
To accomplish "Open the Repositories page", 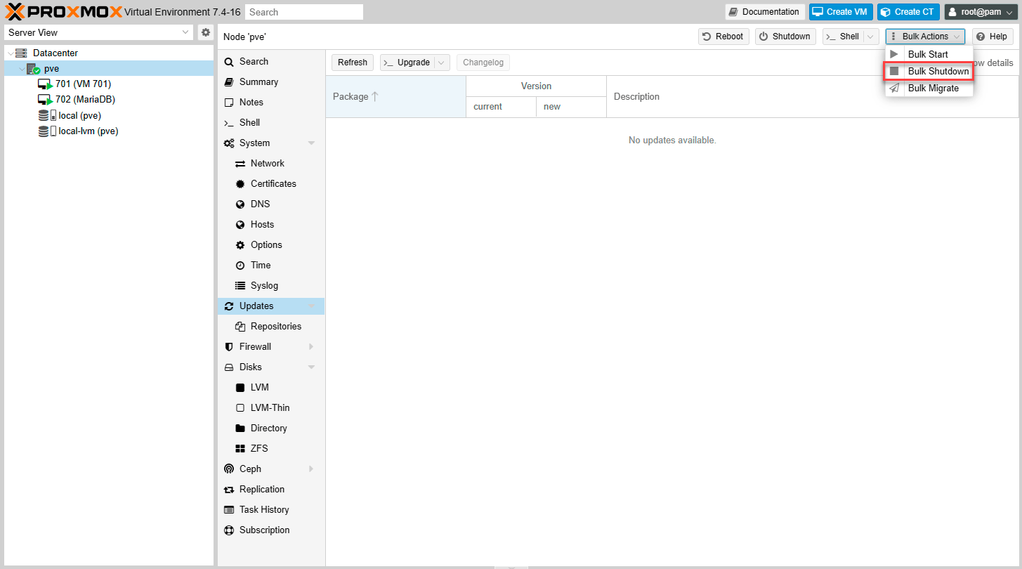I will pos(275,327).
